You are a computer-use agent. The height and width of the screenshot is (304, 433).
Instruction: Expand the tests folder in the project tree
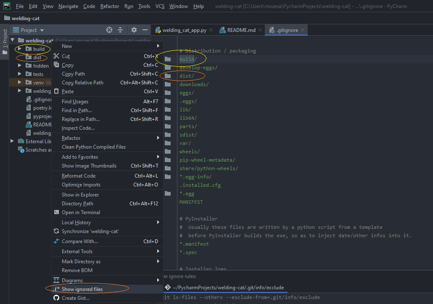(19, 74)
